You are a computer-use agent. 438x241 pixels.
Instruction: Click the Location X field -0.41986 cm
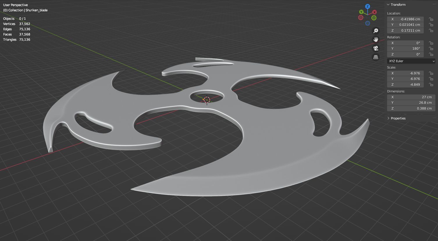405,19
